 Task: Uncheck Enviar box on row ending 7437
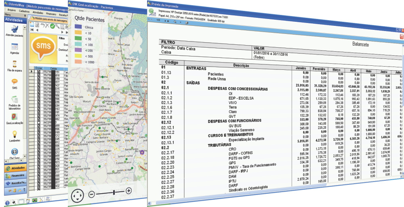pos(39,85)
